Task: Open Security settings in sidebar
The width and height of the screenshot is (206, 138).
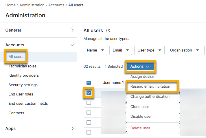Action: (23, 85)
